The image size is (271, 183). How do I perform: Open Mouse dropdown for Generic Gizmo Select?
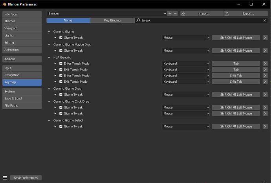coord(185,127)
